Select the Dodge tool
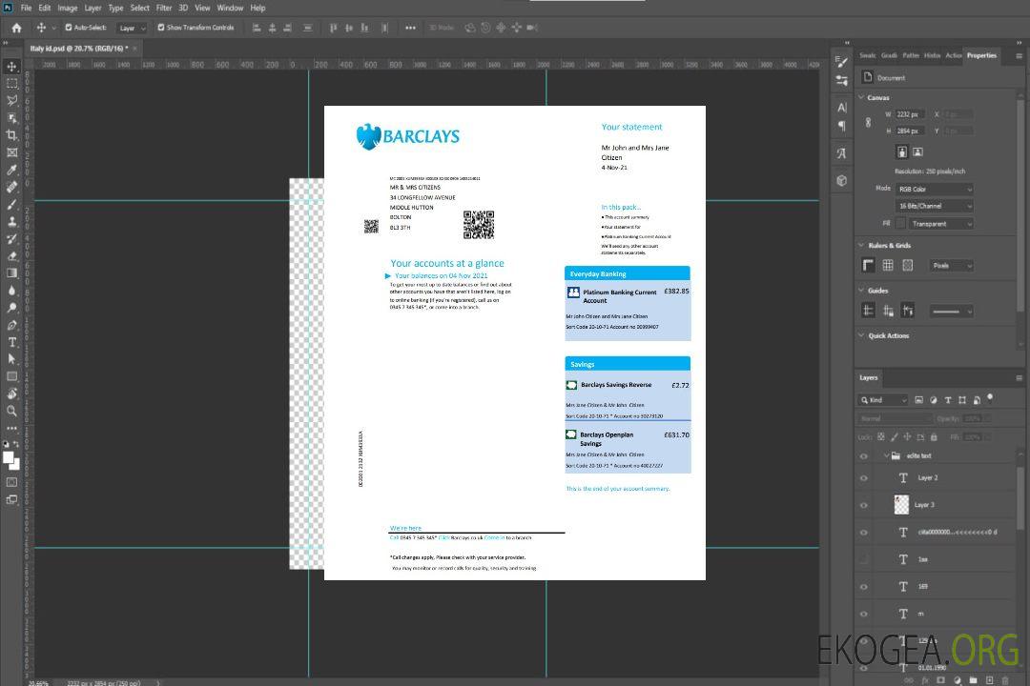The width and height of the screenshot is (1030, 686). pos(11,307)
